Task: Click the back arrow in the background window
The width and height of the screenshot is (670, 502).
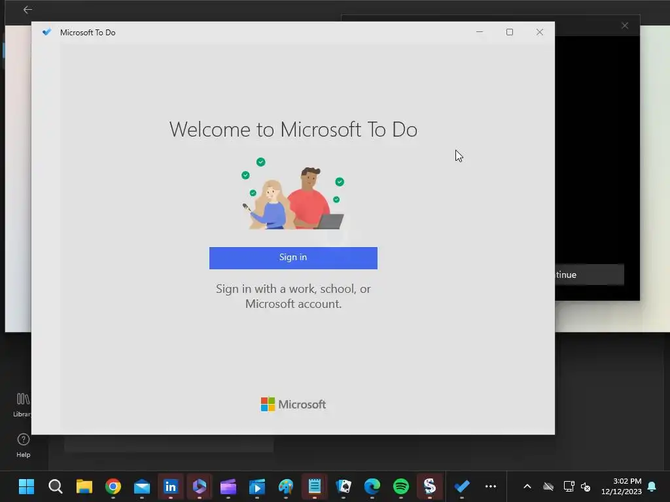Action: pyautogui.click(x=27, y=9)
